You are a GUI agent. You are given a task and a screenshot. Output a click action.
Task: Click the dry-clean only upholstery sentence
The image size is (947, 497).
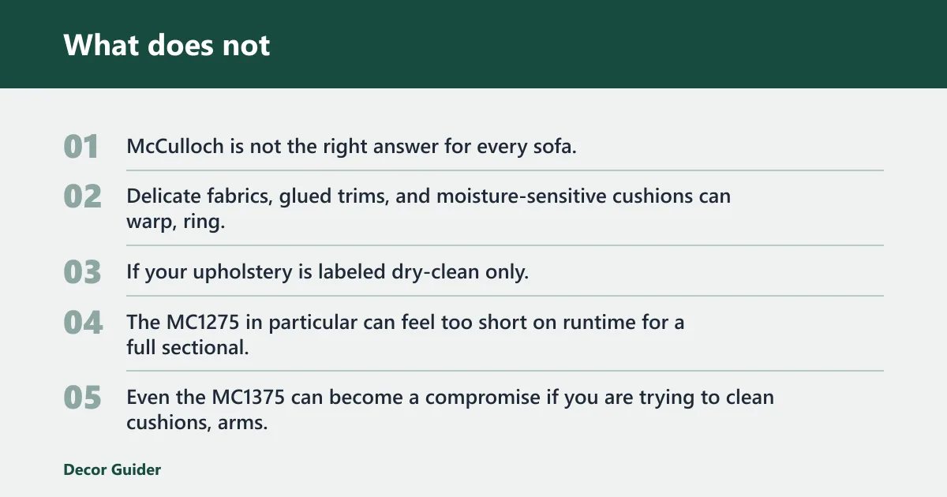(x=328, y=272)
